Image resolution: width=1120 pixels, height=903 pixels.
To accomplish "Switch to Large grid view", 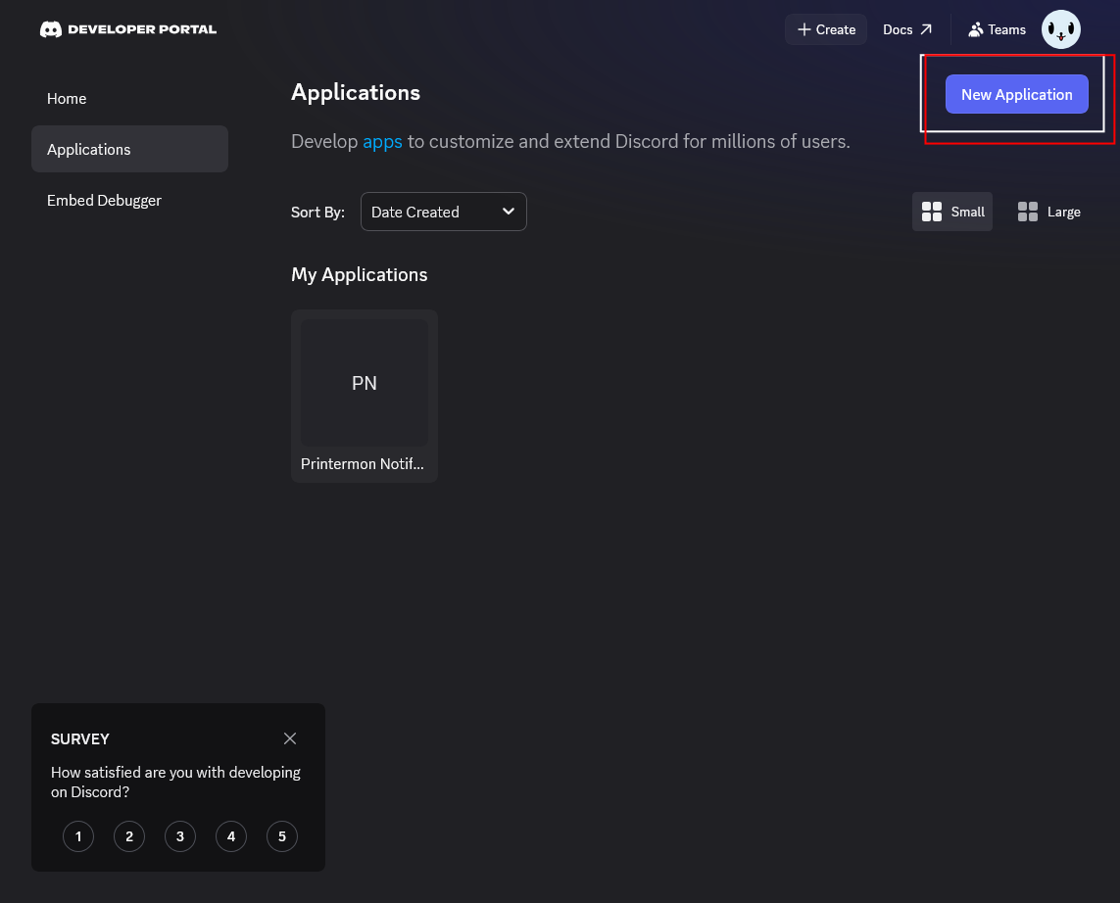I will click(x=1049, y=212).
